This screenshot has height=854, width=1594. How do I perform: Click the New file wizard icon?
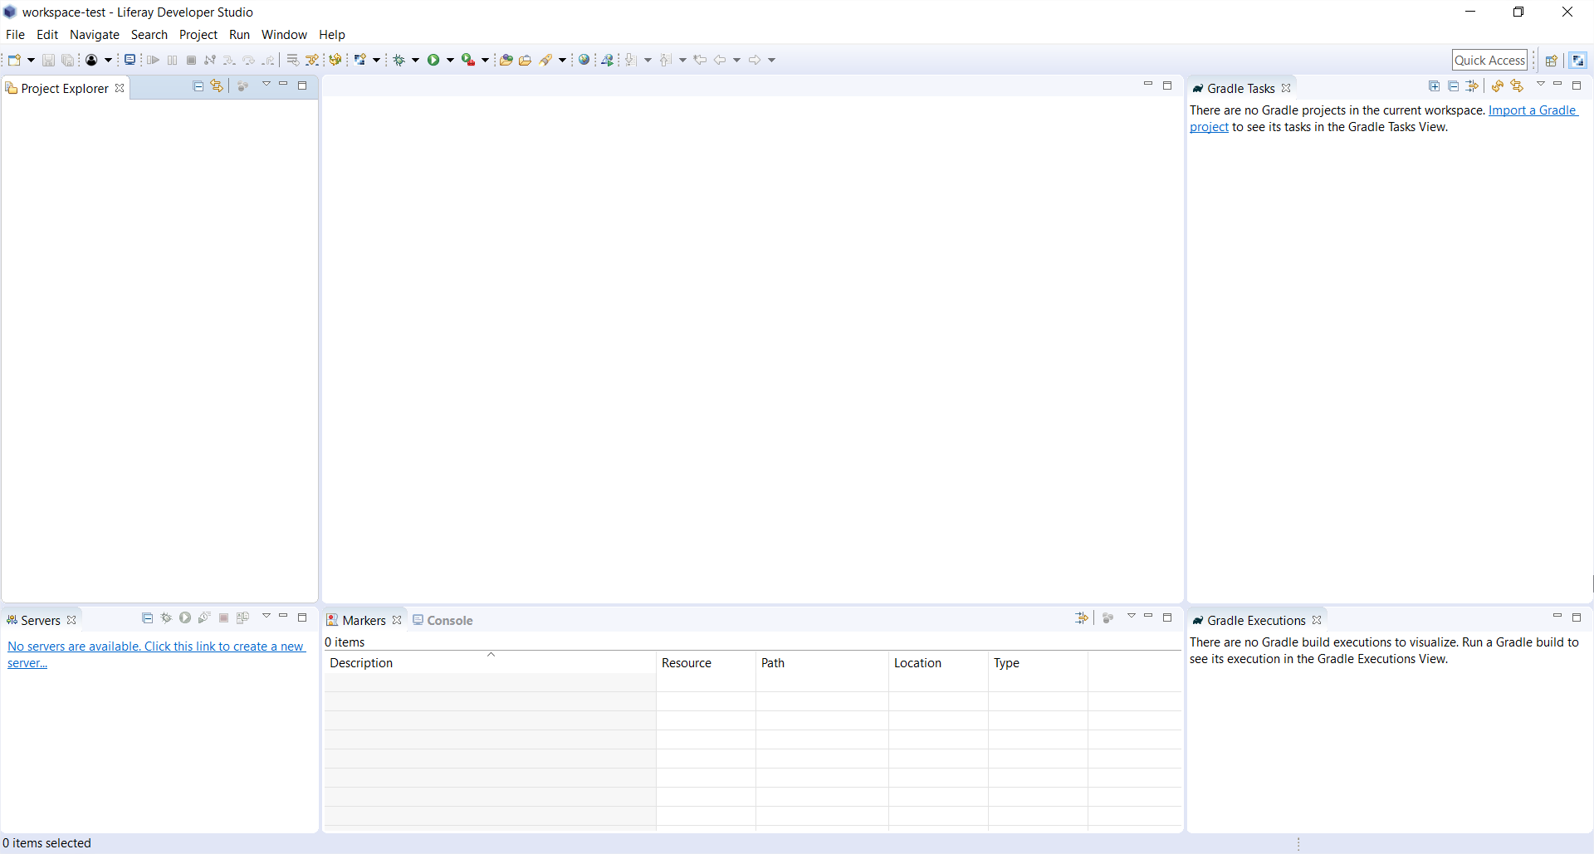pos(14,60)
